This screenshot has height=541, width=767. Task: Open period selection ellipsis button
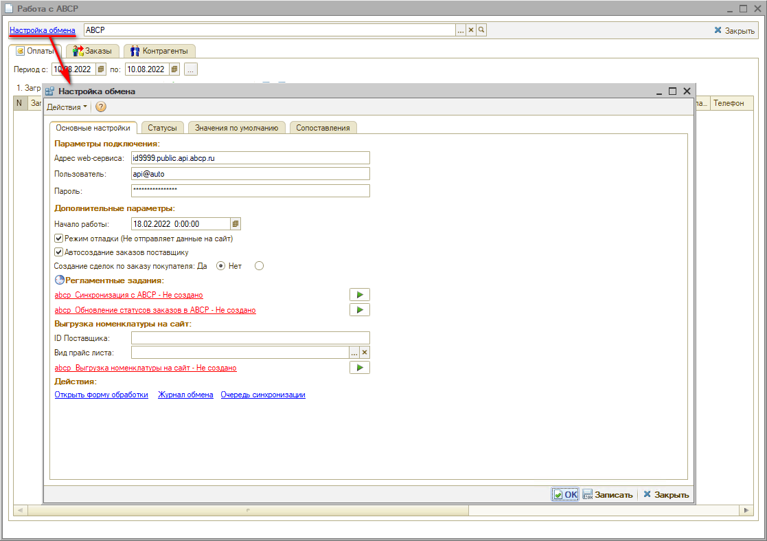(x=191, y=69)
